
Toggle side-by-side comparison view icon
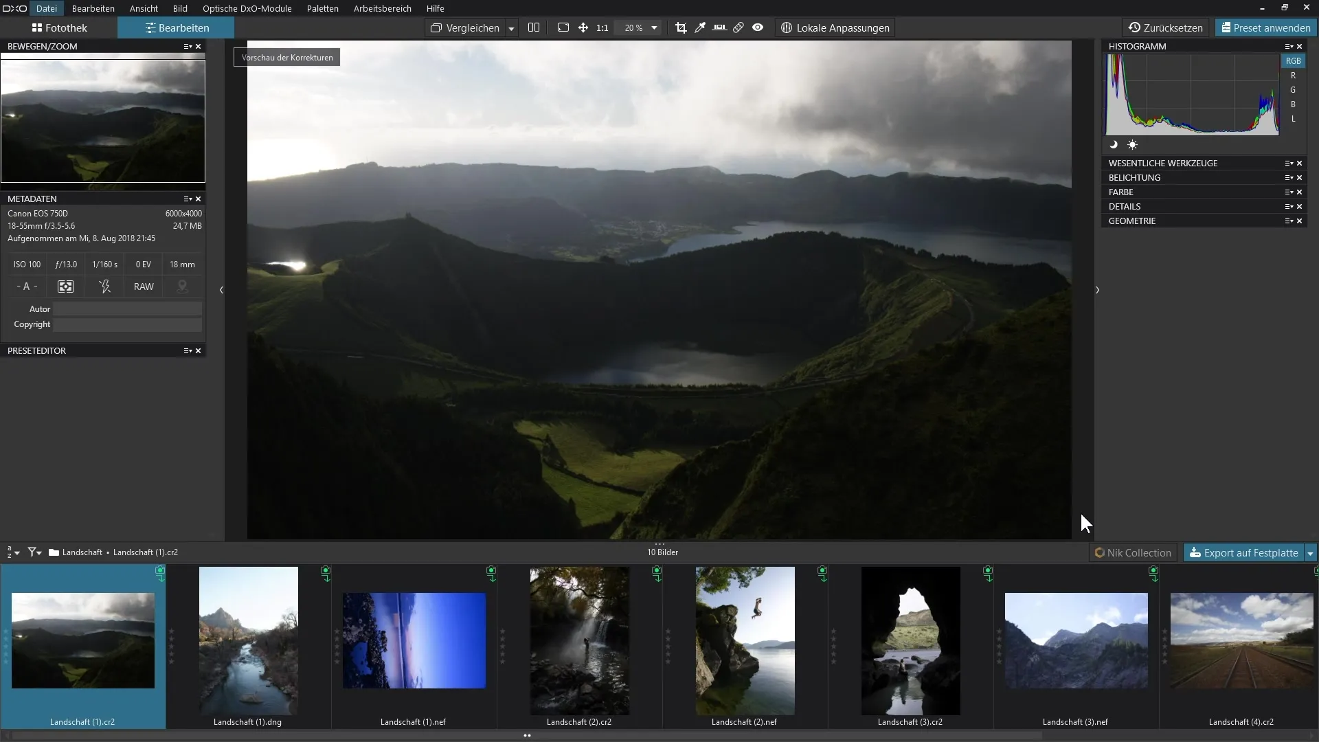[x=534, y=27]
